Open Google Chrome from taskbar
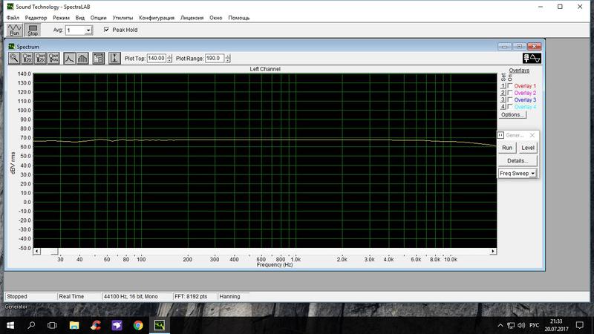Screen dimensions: 594x334 (138, 325)
